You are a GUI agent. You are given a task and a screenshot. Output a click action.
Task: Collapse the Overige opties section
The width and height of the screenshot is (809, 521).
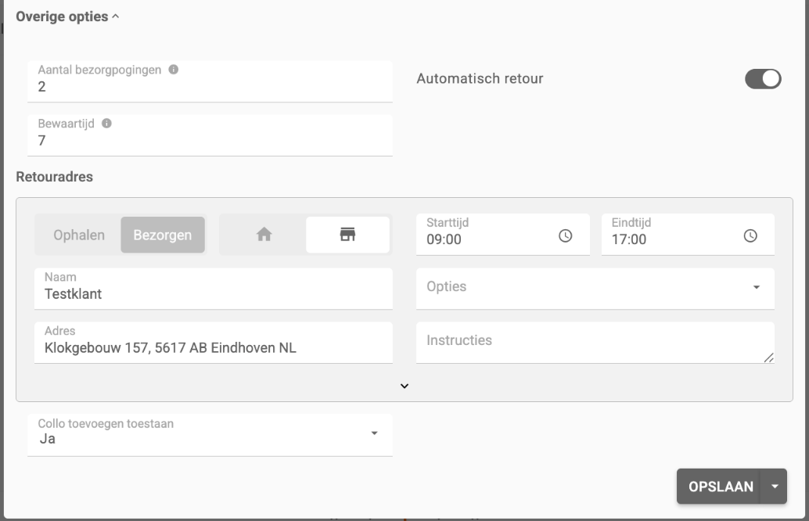67,16
